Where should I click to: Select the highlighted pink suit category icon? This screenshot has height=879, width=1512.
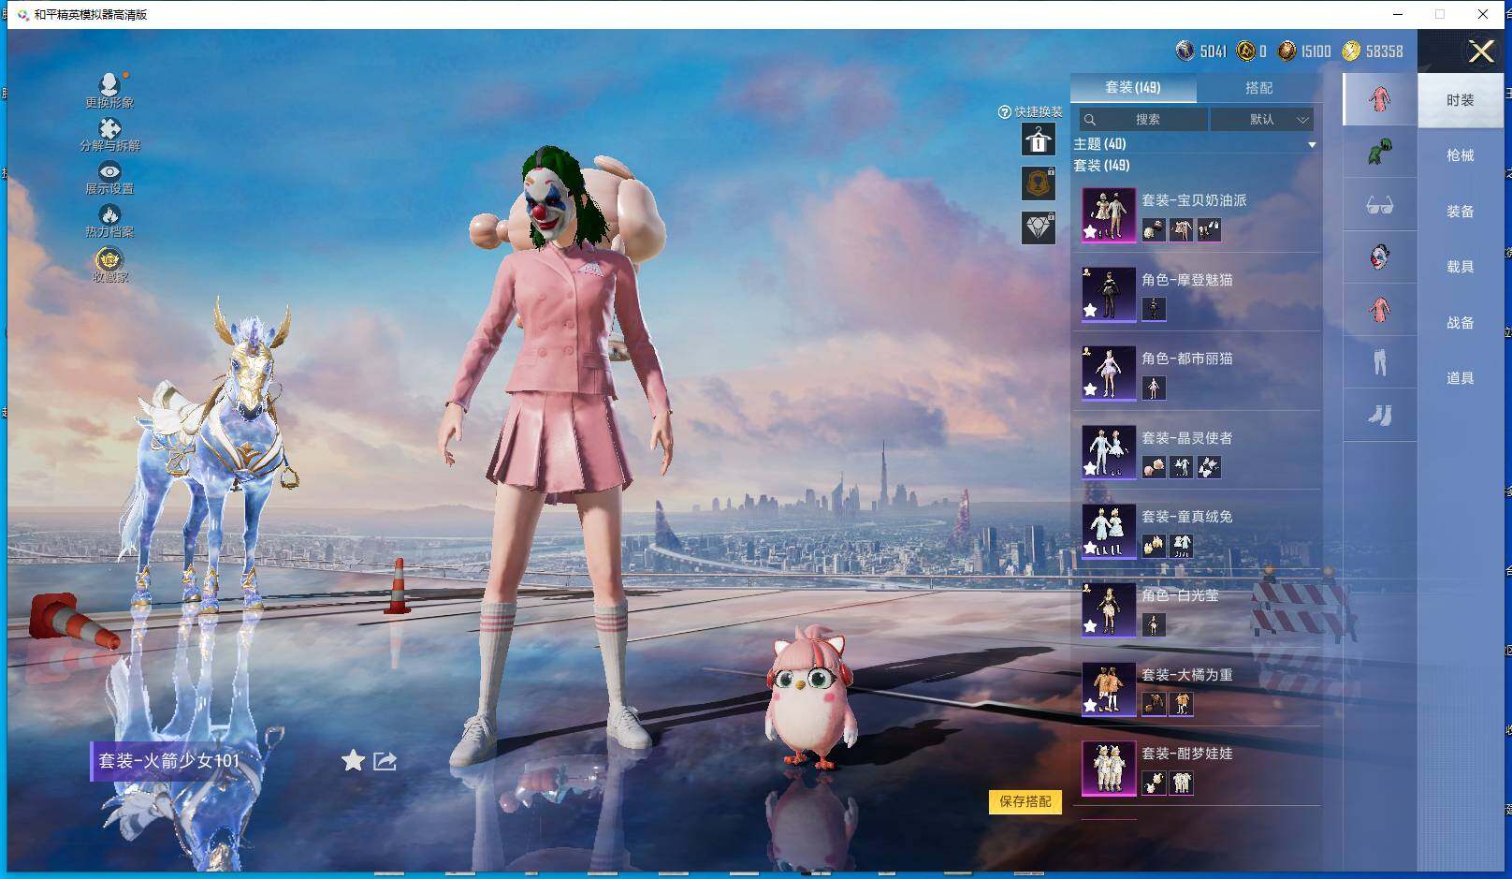point(1379,99)
